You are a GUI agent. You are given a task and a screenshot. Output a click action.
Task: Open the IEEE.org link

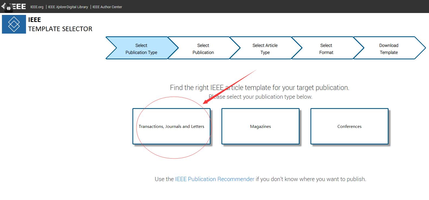37,7
